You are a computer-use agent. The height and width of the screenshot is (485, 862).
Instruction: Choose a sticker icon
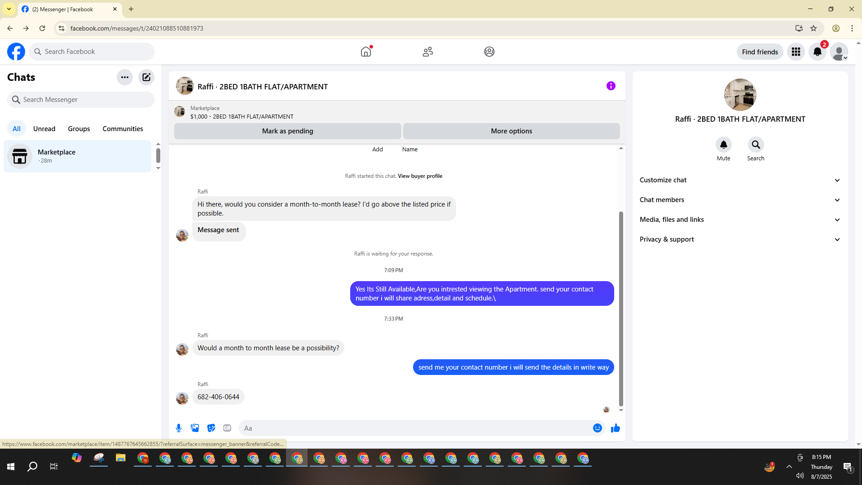211,428
